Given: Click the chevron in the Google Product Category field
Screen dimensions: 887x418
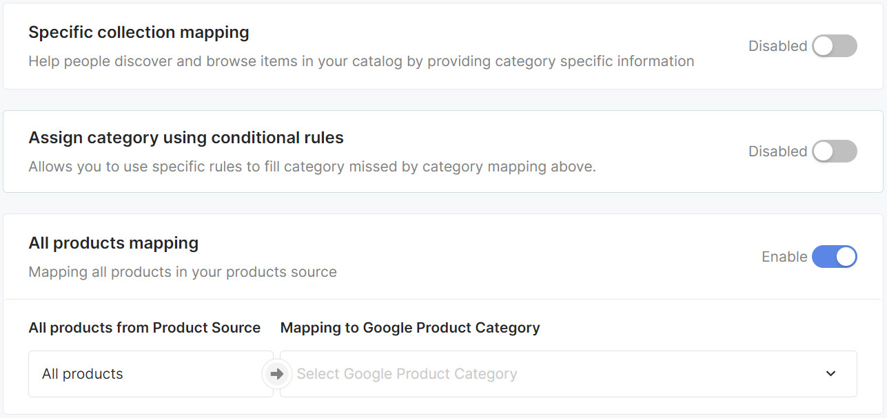Looking at the screenshot, I should 830,374.
